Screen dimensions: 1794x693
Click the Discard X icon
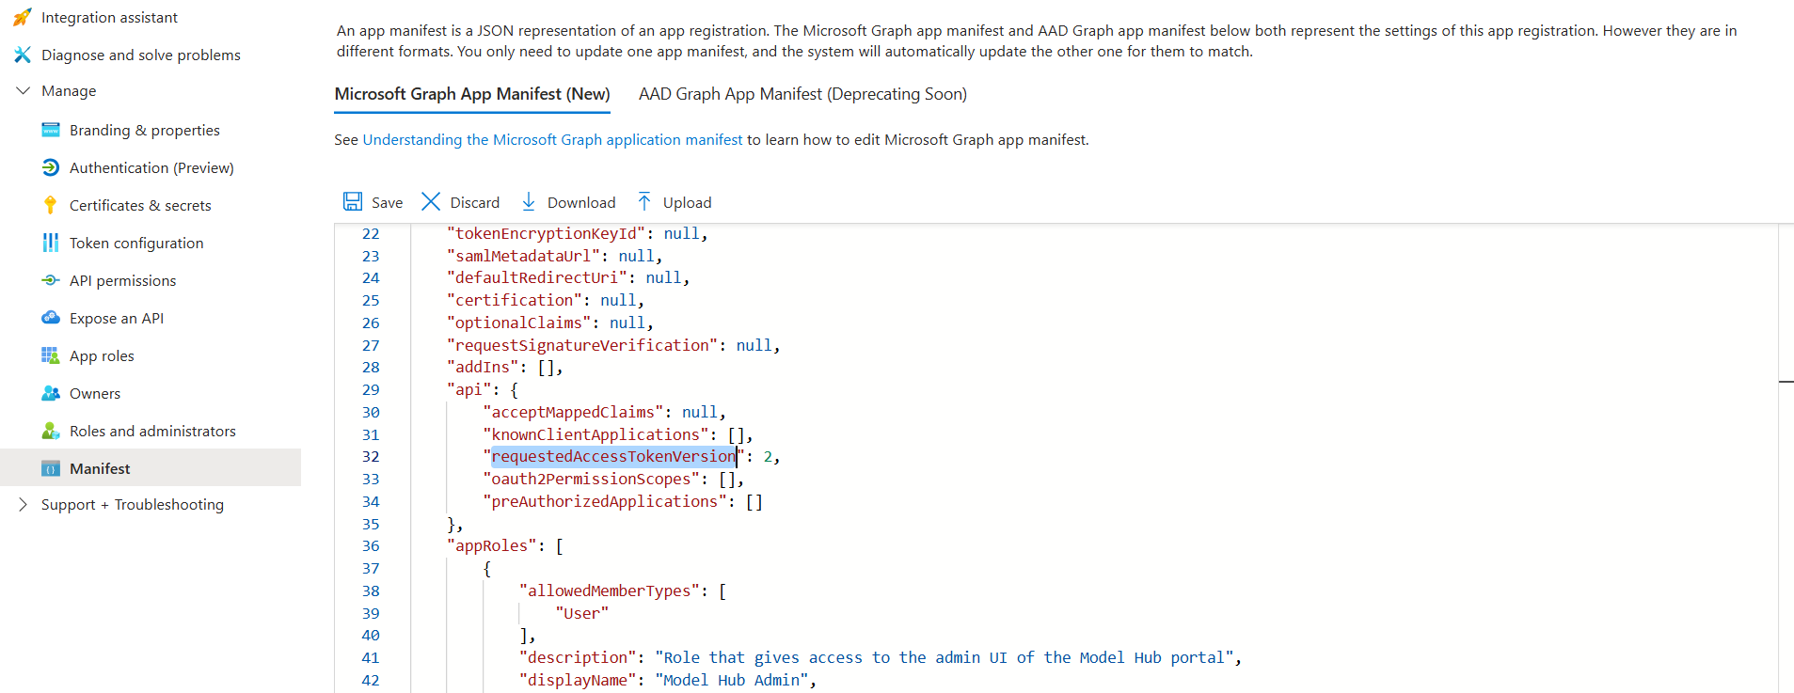point(431,202)
